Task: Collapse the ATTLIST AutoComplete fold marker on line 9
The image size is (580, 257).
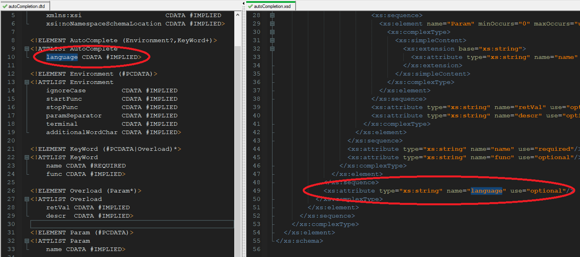Action: [x=26, y=48]
